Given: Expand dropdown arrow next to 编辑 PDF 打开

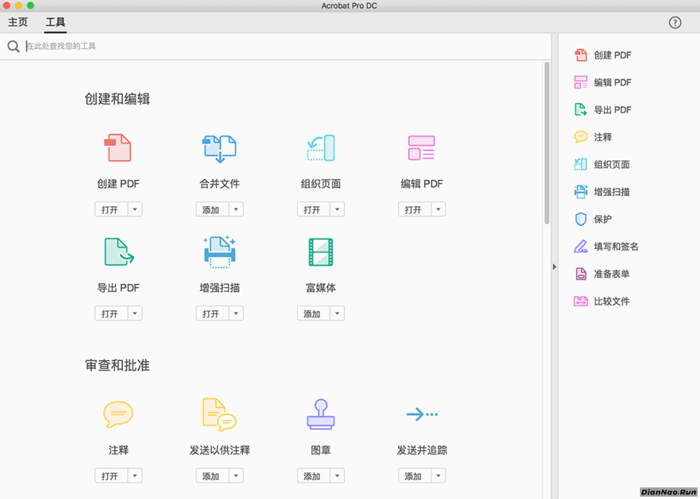Looking at the screenshot, I should [x=439, y=210].
